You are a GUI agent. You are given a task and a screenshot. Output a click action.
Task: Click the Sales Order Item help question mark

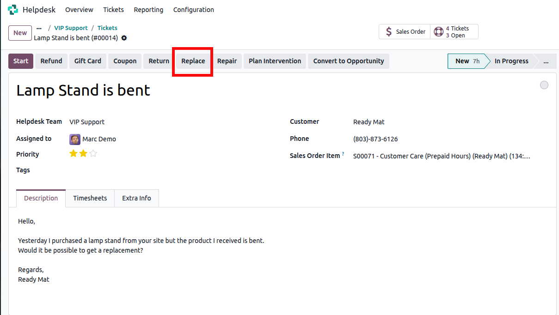(343, 154)
